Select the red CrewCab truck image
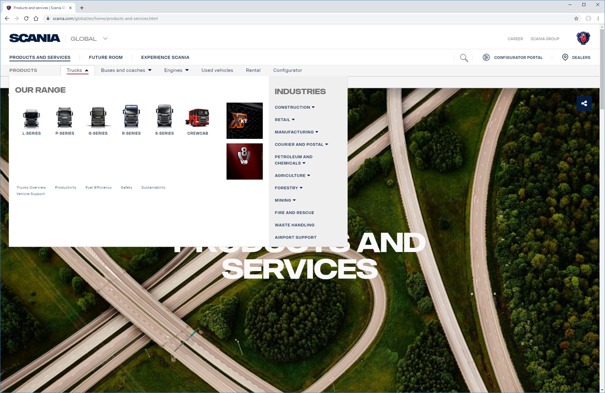605x393 pixels. pyautogui.click(x=197, y=118)
